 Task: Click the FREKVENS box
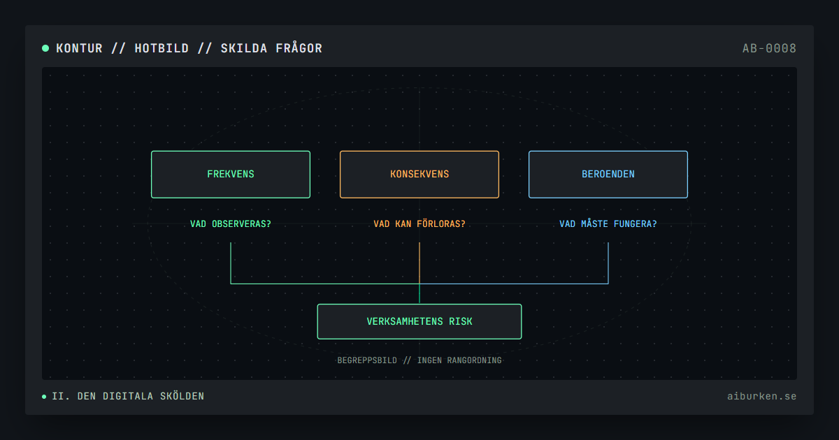[x=231, y=175]
